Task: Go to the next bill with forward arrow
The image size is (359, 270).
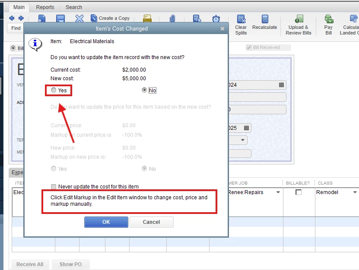Action: click(x=21, y=18)
